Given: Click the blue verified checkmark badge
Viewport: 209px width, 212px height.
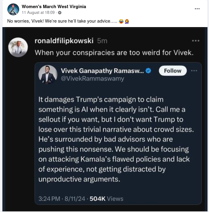Looking at the screenshot, I should [148, 71].
